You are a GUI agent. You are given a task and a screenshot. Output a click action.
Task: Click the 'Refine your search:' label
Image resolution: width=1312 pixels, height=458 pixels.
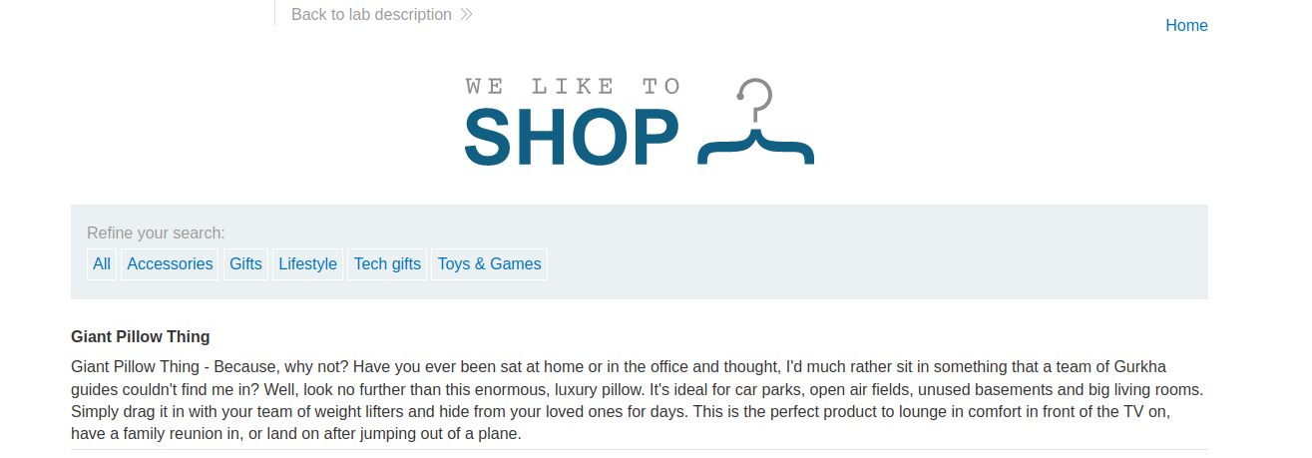tap(156, 233)
